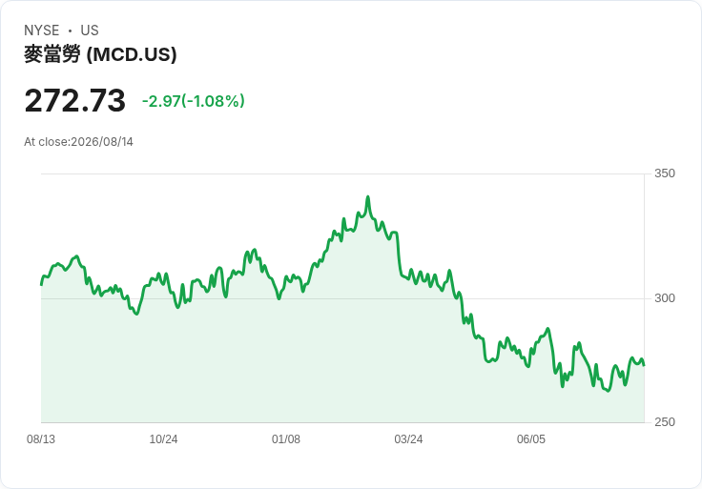Click the 06/05 date axis label

coord(531,438)
